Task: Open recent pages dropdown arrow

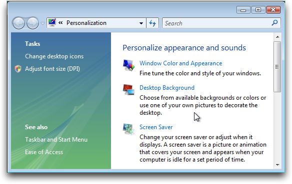Action: pos(42,23)
